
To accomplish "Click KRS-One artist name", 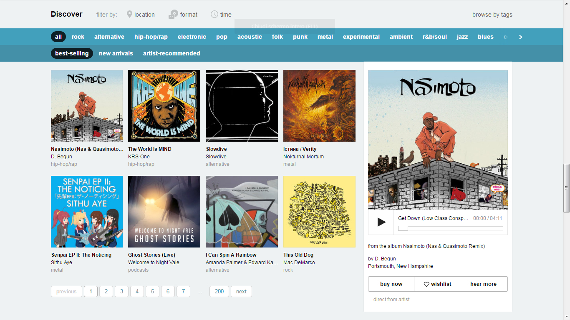I will coord(139,157).
